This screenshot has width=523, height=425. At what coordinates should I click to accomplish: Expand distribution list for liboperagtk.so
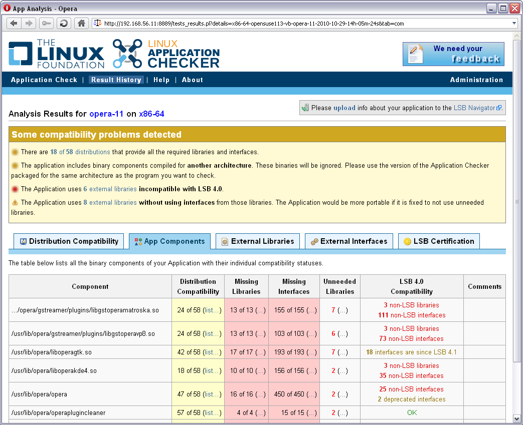point(212,352)
